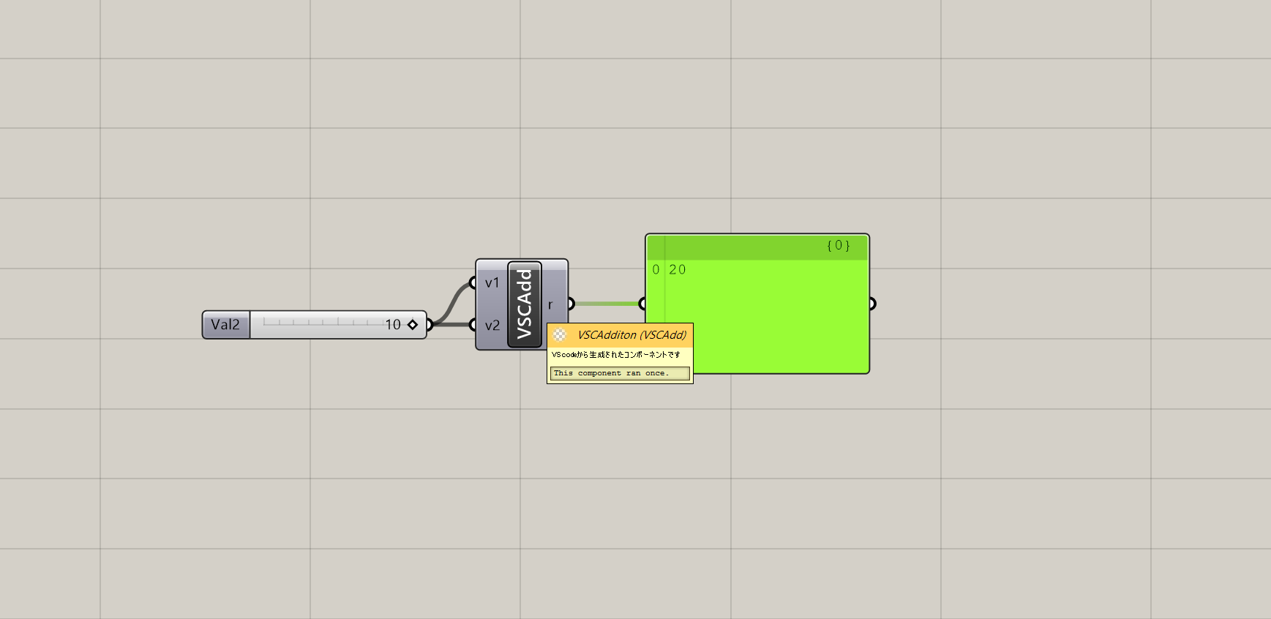Select the v2 input parameter label

(x=492, y=326)
